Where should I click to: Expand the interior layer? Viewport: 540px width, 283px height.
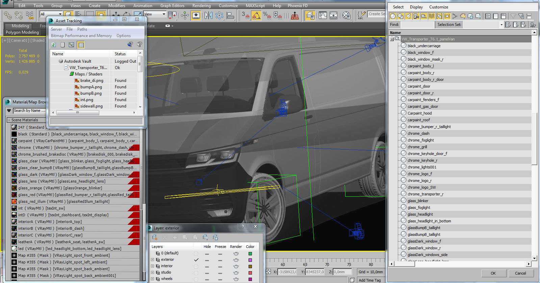point(152,266)
